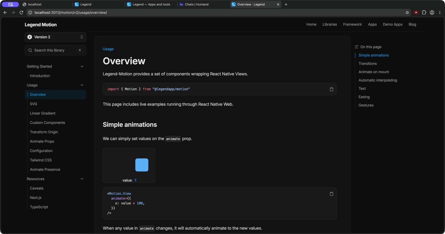The width and height of the screenshot is (445, 234).
Task: Switch to the localhost browser tab
Action: pyautogui.click(x=46, y=4)
